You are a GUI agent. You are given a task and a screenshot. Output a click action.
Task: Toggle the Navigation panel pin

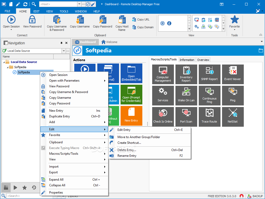pyautogui.click(x=61, y=43)
